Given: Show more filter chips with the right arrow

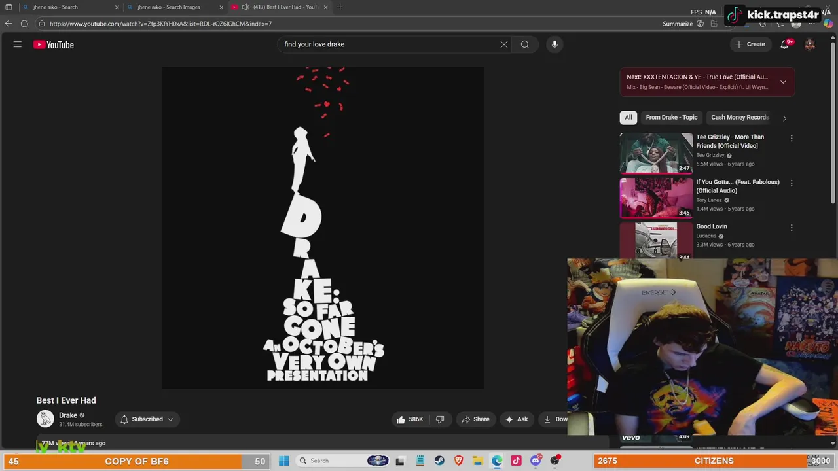Looking at the screenshot, I should 784,118.
